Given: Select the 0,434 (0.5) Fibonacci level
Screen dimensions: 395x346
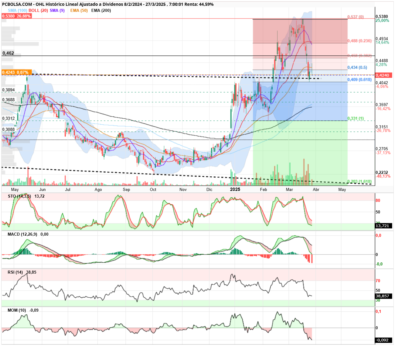Looking at the screenshot, I should click(x=357, y=67).
